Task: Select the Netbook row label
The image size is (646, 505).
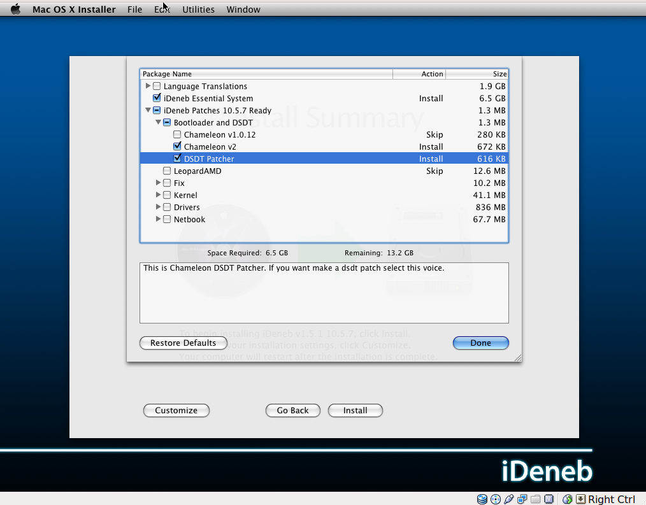Action: (x=189, y=220)
